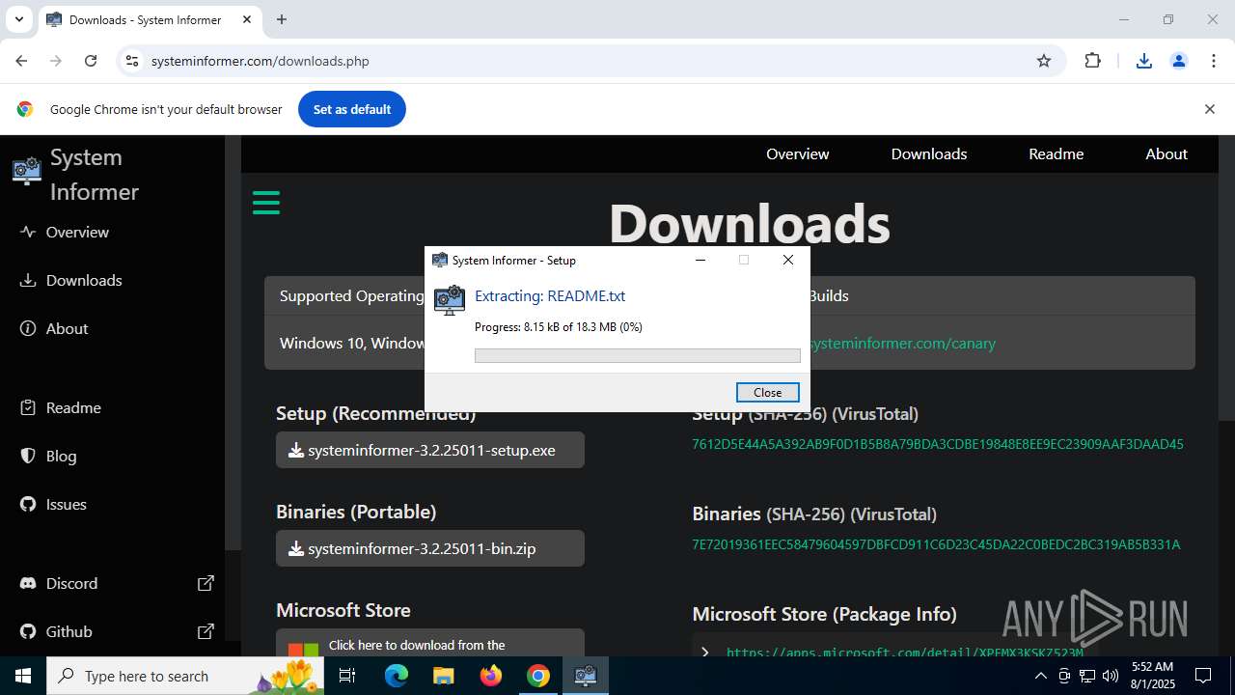Go back in Chrome
The height and width of the screenshot is (695, 1235).
(x=21, y=61)
